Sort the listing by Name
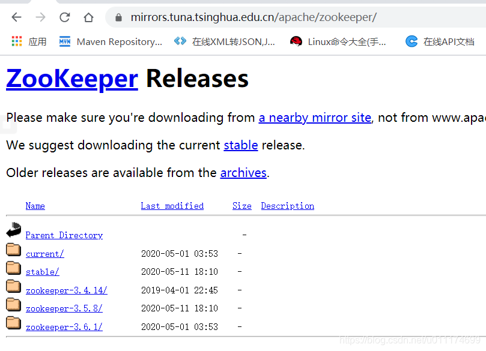Screen dimensions: 486x351 pyautogui.click(x=35, y=206)
